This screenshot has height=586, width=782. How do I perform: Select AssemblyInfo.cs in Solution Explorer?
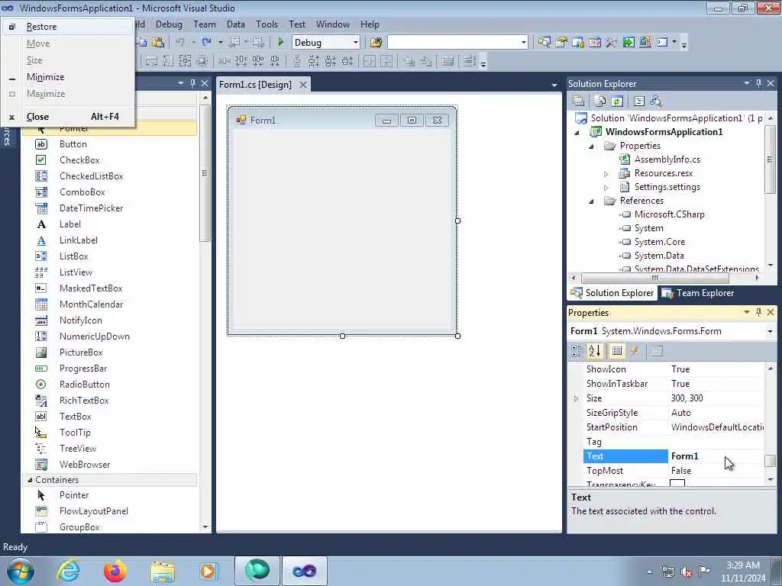tap(667, 159)
